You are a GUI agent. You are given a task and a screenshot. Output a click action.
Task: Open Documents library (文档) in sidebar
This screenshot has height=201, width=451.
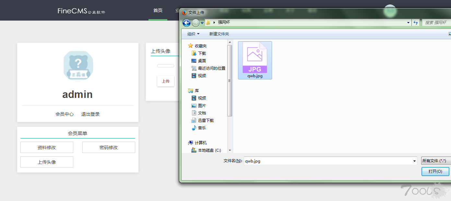[x=202, y=113]
